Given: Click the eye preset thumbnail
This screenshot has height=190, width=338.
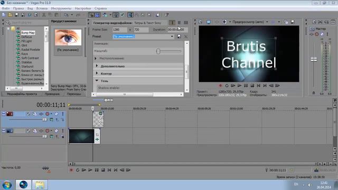Looking at the screenshot, I should [68, 37].
